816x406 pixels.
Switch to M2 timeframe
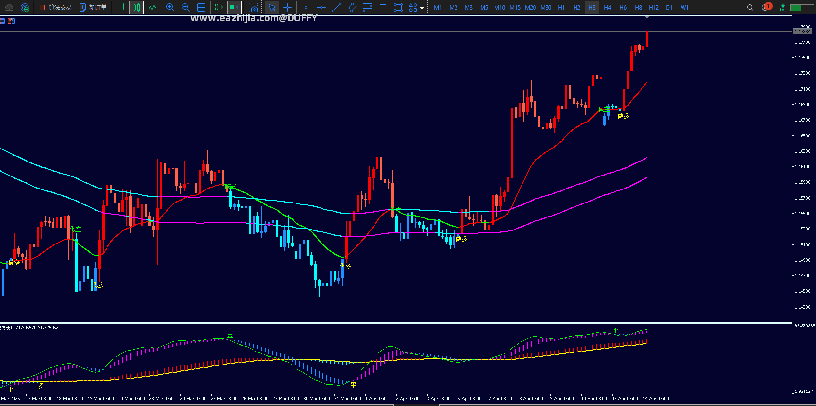pos(453,7)
